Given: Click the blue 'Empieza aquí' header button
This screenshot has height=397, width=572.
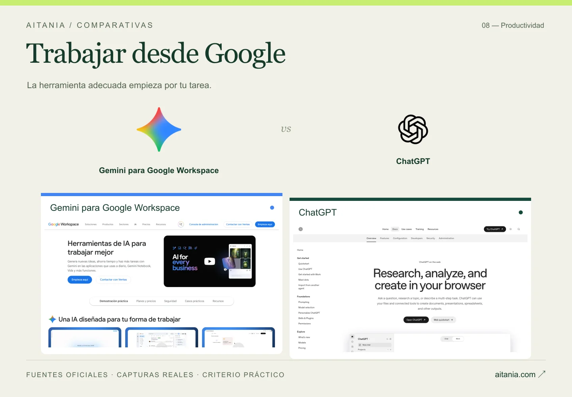Looking at the screenshot, I should 265,224.
